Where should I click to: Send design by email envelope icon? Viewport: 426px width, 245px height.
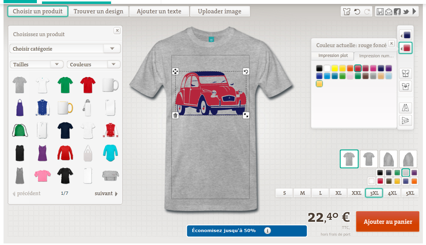coord(388,12)
